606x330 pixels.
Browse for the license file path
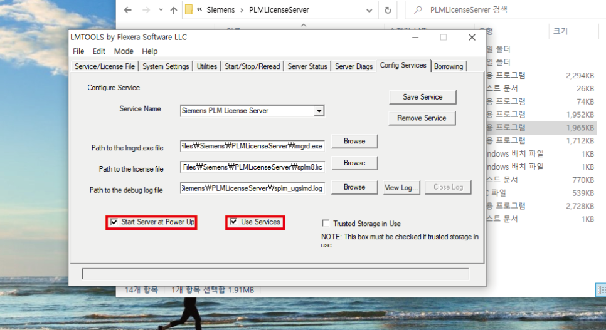(354, 163)
